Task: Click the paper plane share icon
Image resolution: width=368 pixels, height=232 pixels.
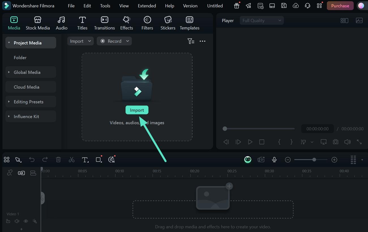Action: coord(248,6)
